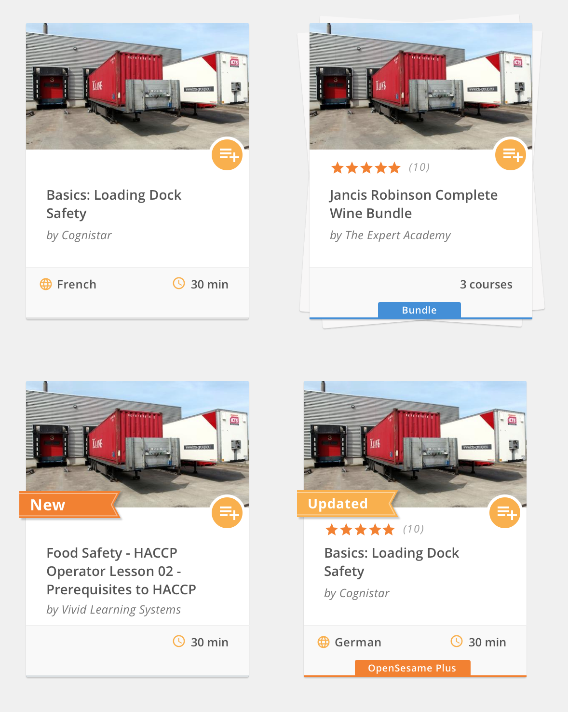This screenshot has height=712, width=568.
Task: Add French Loading Dock Safety course to list
Action: [x=227, y=155]
